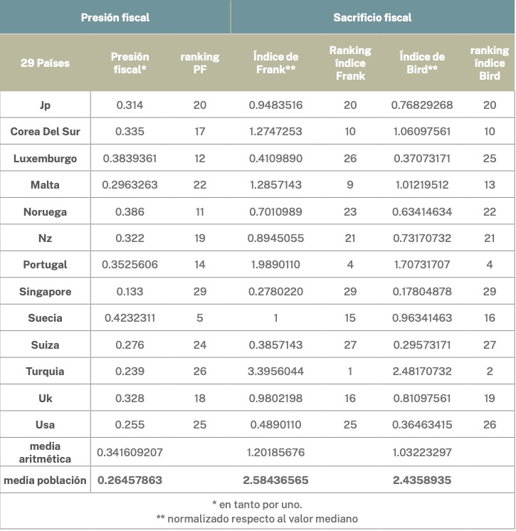Click the "Índice de Frank**" column header
Image resolution: width=516 pixels, height=531 pixels.
[275, 63]
